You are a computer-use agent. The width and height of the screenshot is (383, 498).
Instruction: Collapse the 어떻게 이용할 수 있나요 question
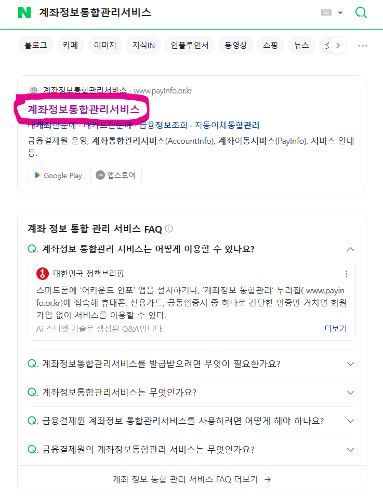tap(192, 249)
